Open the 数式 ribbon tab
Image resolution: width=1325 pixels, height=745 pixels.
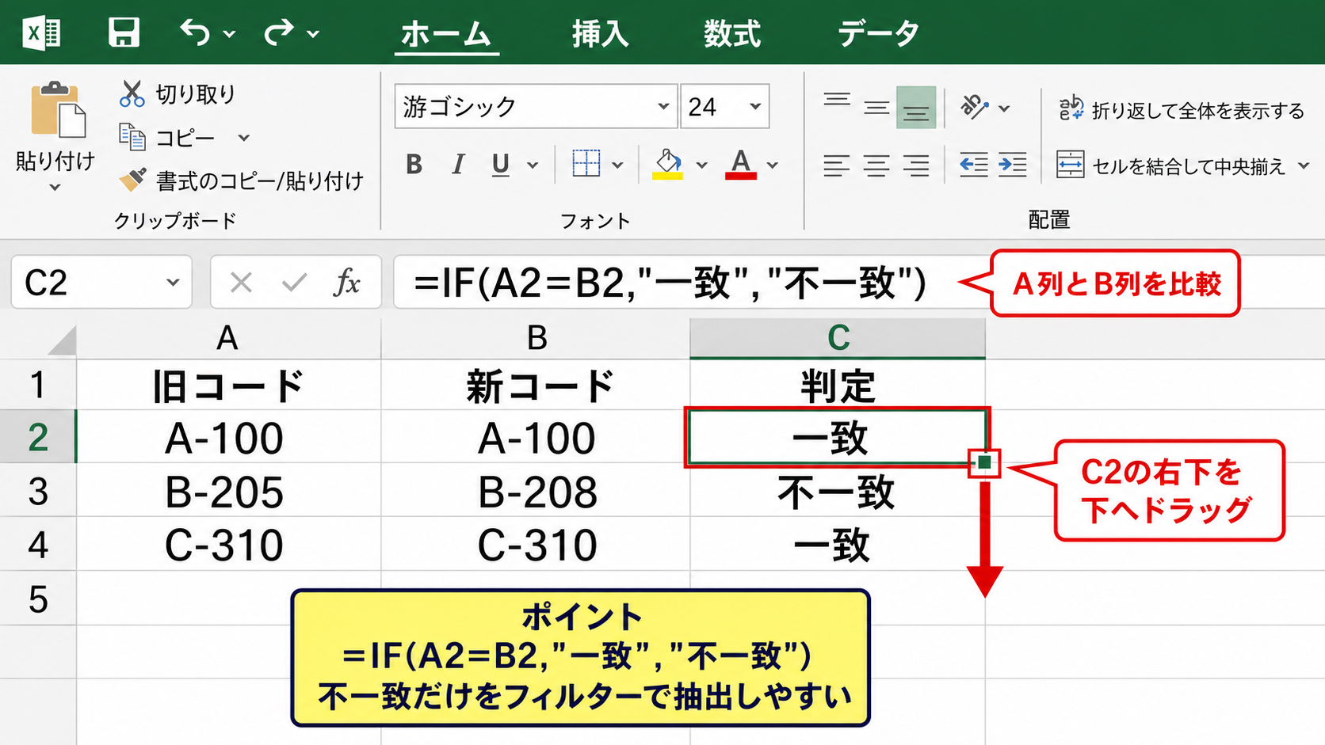pyautogui.click(x=732, y=34)
